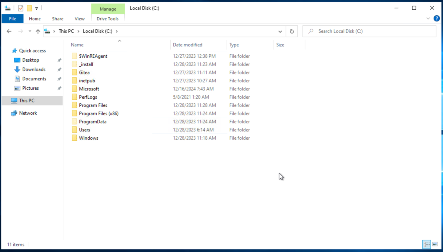443x252 pixels.
Task: Click the Up to parent folder arrow
Action: tap(38, 31)
